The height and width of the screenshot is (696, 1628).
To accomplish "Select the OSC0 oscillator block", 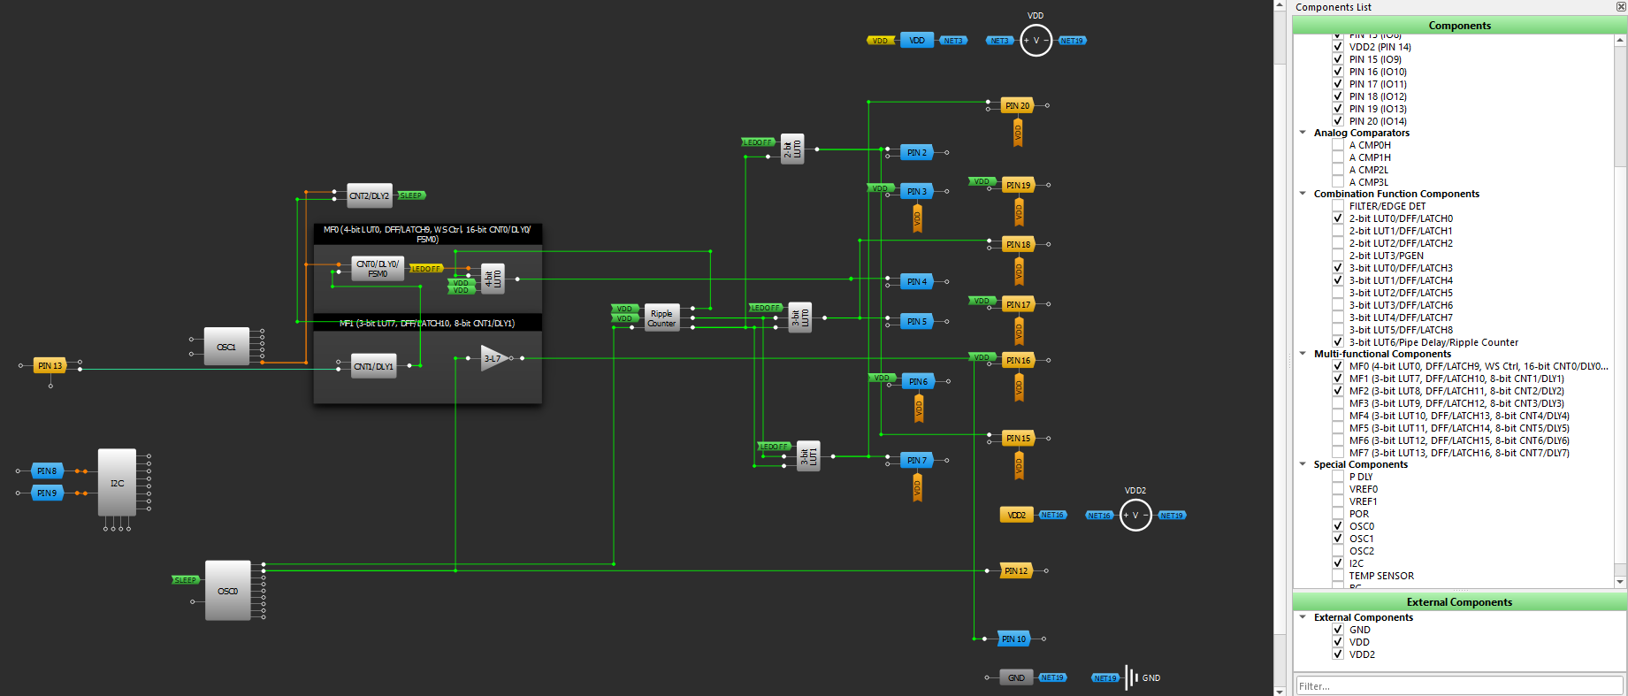I will tap(227, 591).
